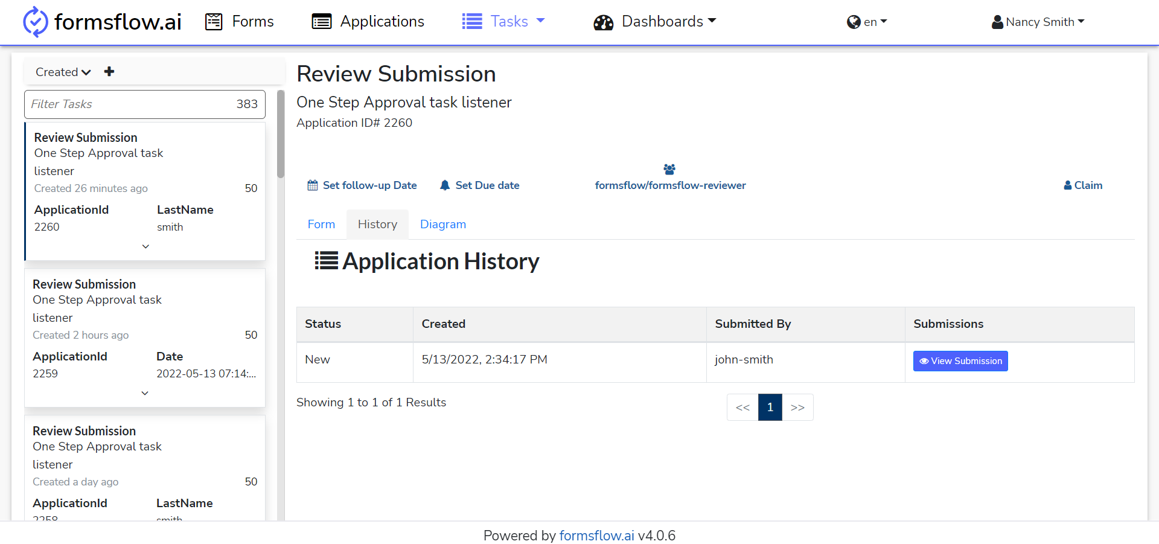Viewport: 1159px width, 544px height.
Task: Open the Dashboards dropdown menu
Action: coord(655,22)
